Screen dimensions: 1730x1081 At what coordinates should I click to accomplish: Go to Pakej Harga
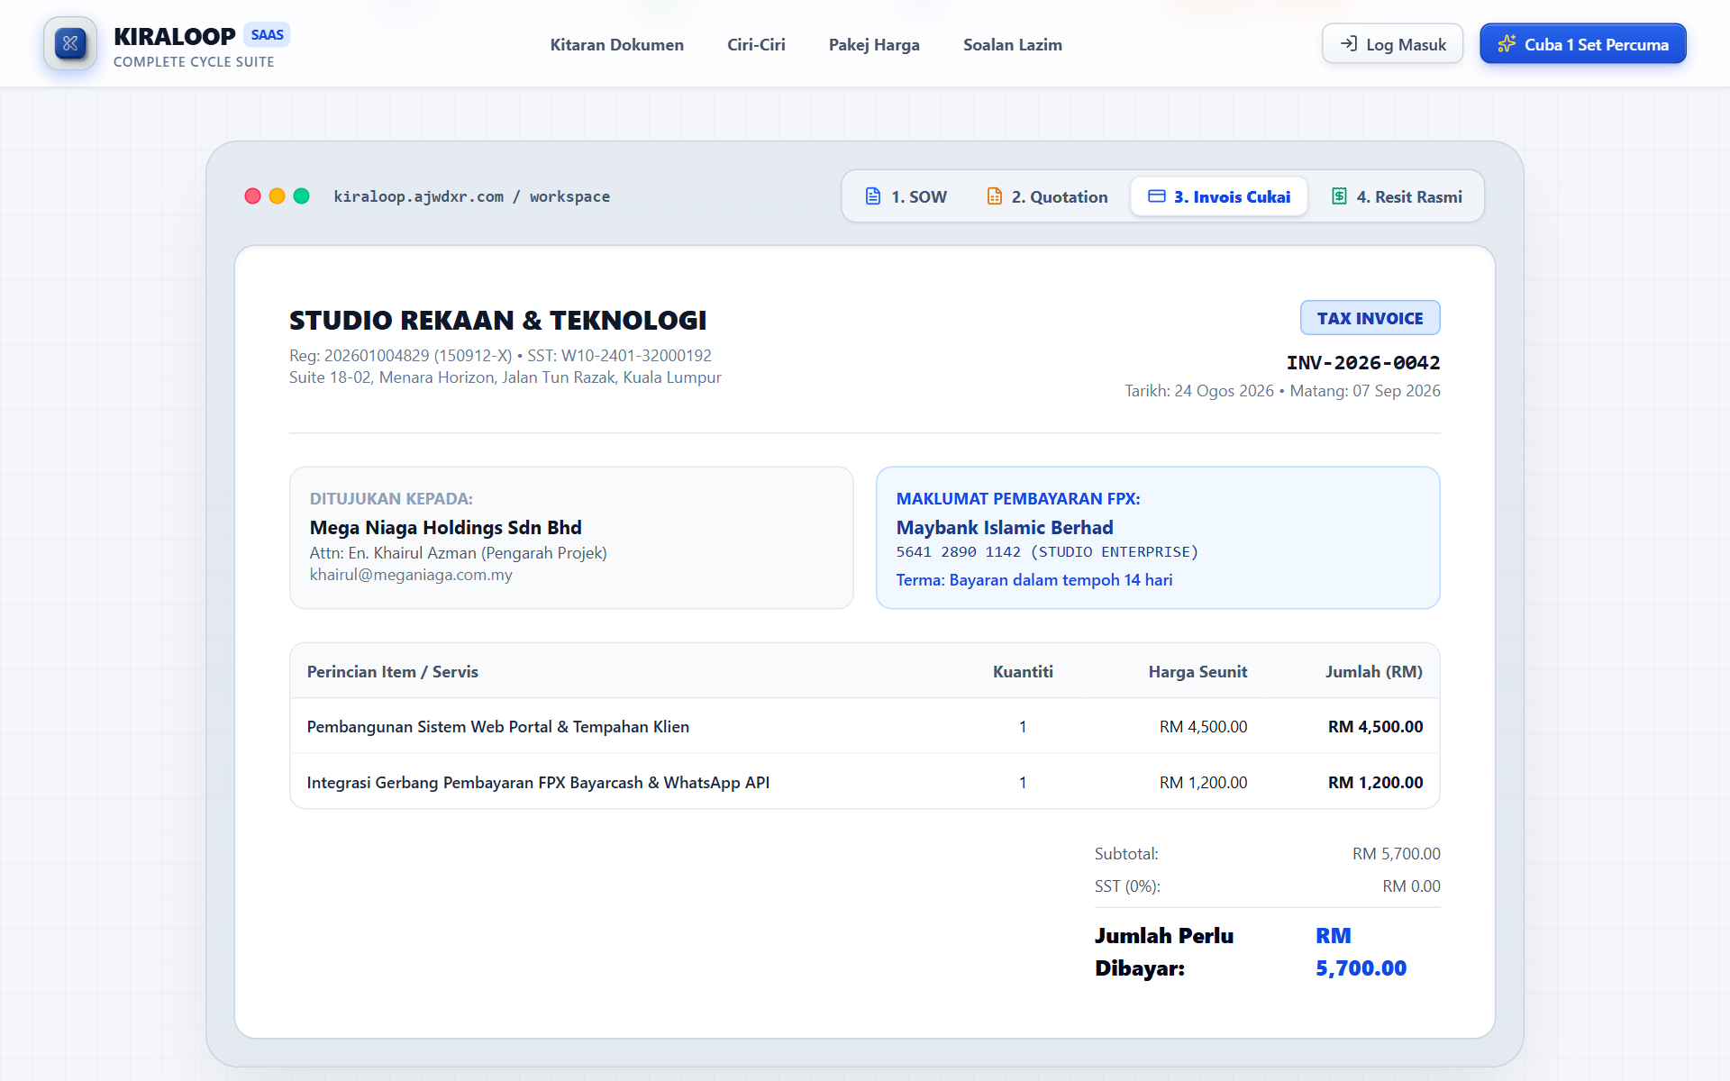[x=874, y=44]
